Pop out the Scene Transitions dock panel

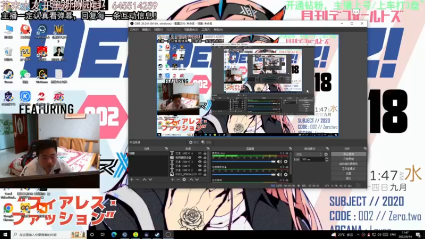point(327,149)
